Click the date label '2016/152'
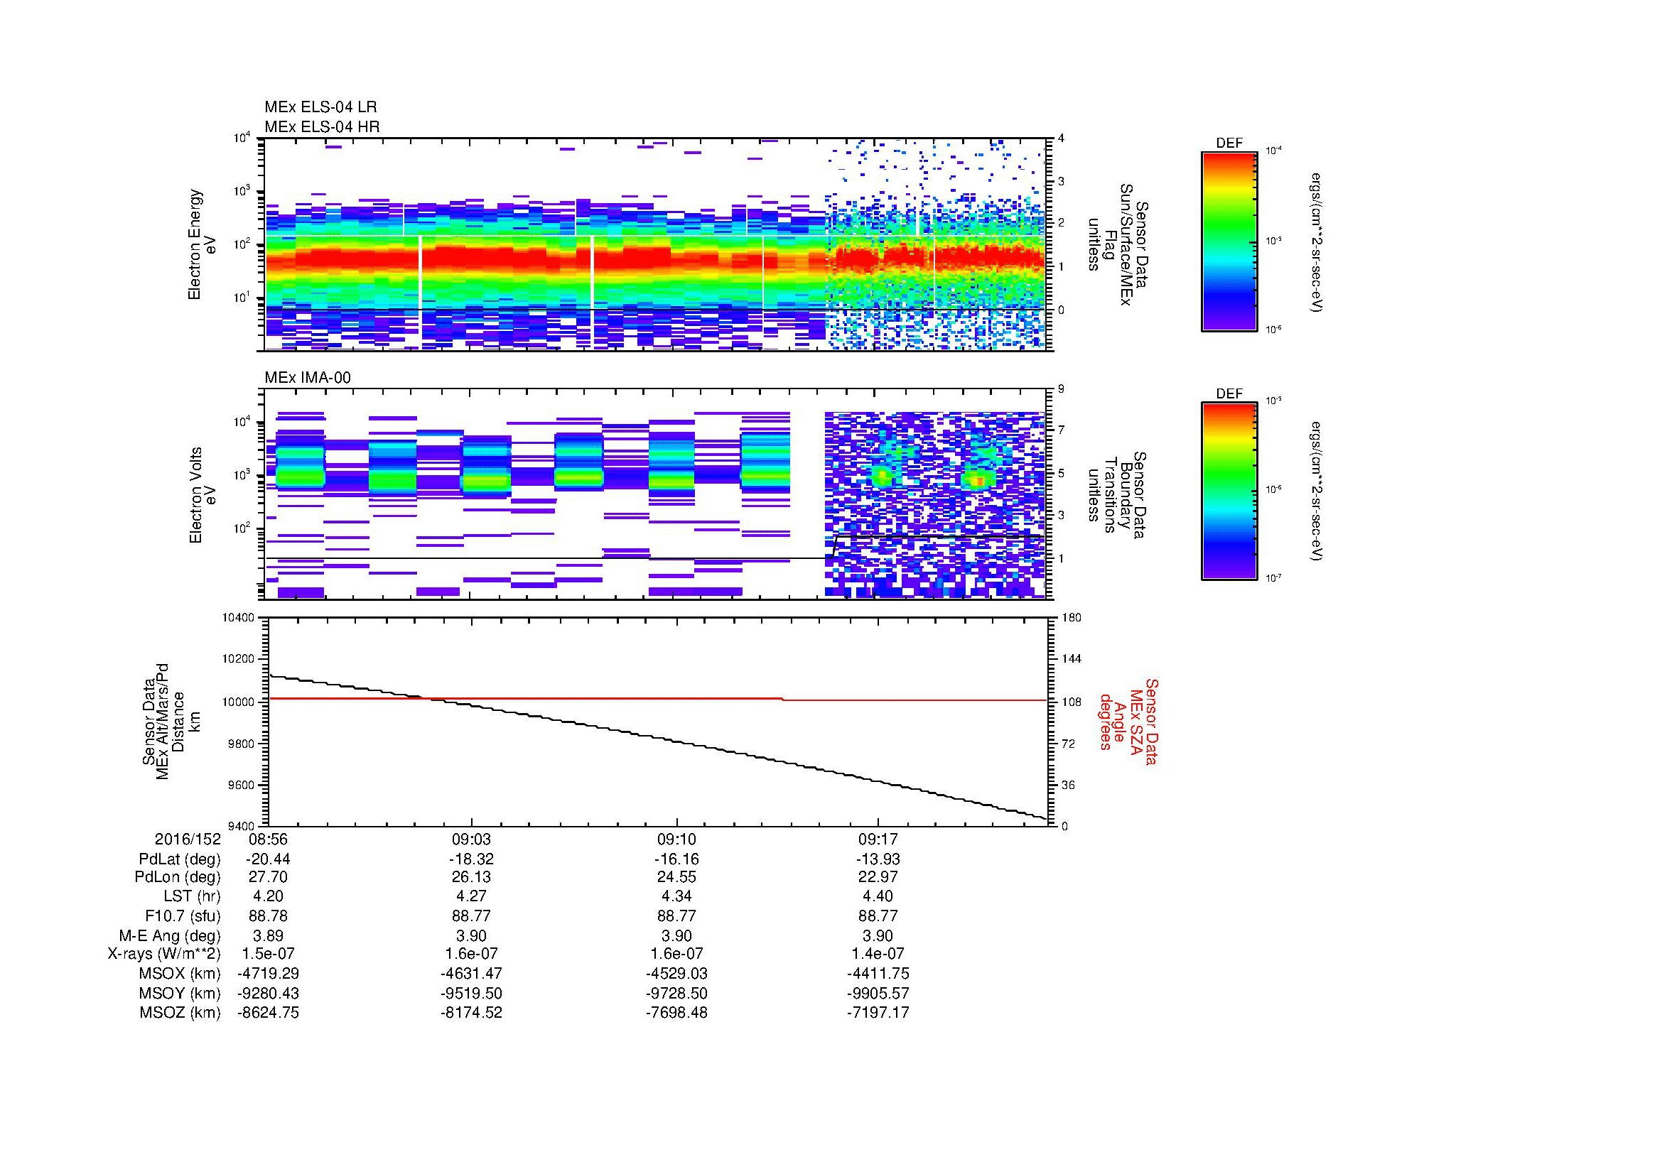 tap(188, 839)
